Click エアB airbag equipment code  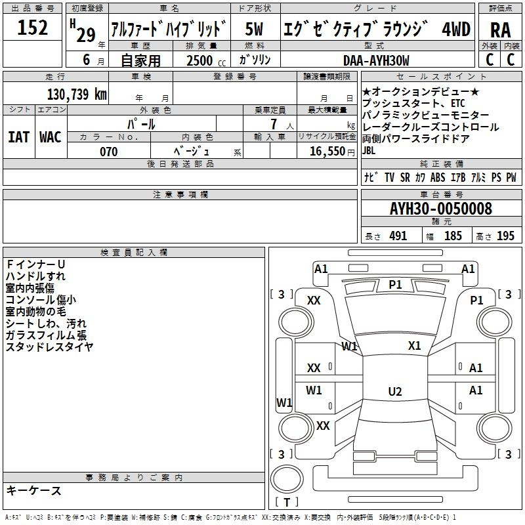point(458,177)
